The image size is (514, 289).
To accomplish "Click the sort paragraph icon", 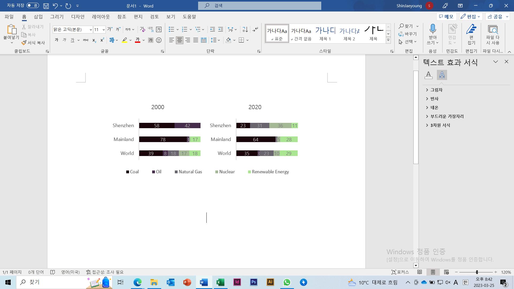I will pos(245,29).
